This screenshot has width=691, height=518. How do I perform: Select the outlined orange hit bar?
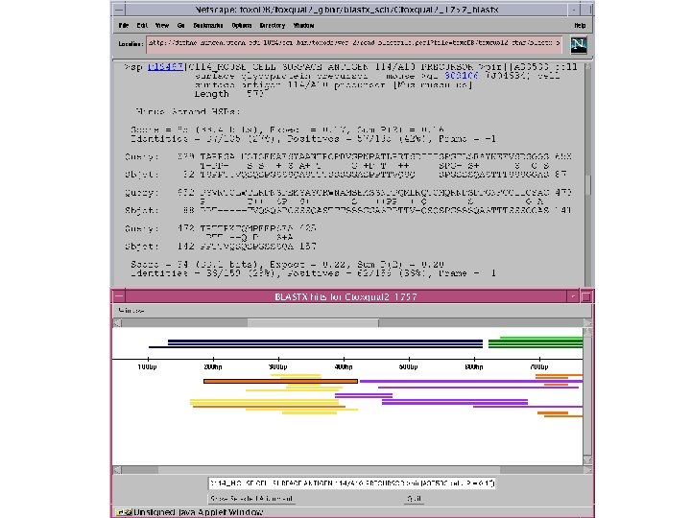tap(280, 381)
